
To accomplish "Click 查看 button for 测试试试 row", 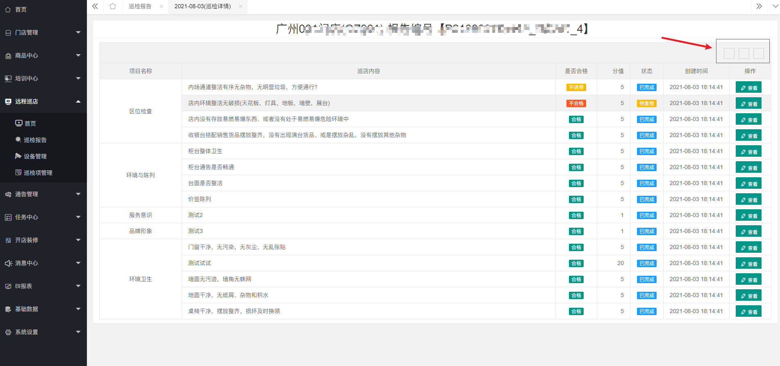I will click(x=748, y=264).
